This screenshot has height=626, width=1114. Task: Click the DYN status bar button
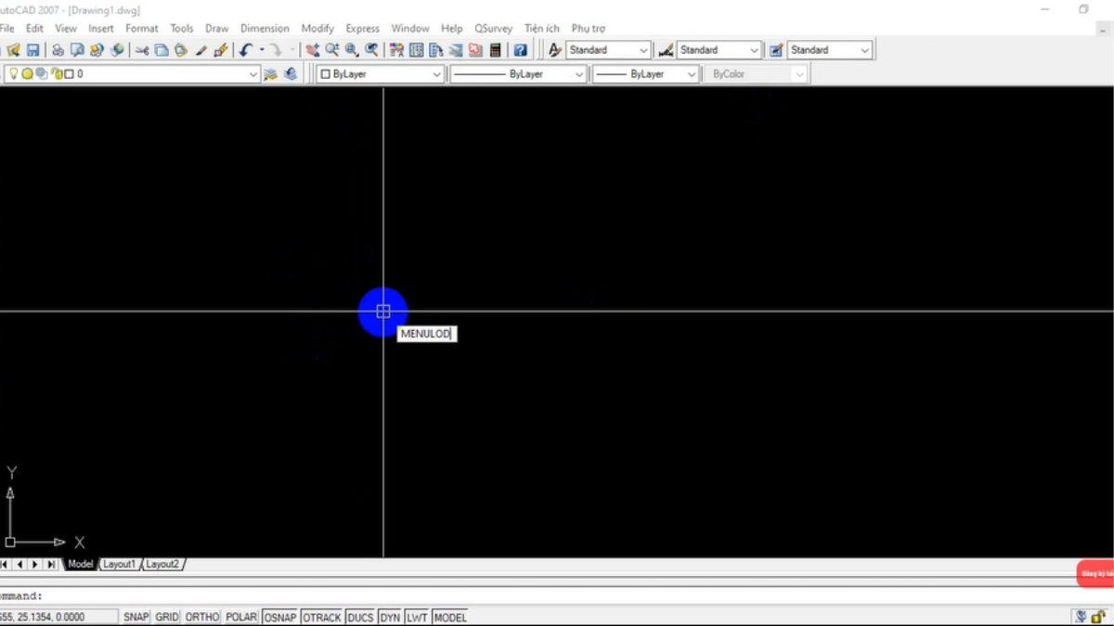pos(390,617)
